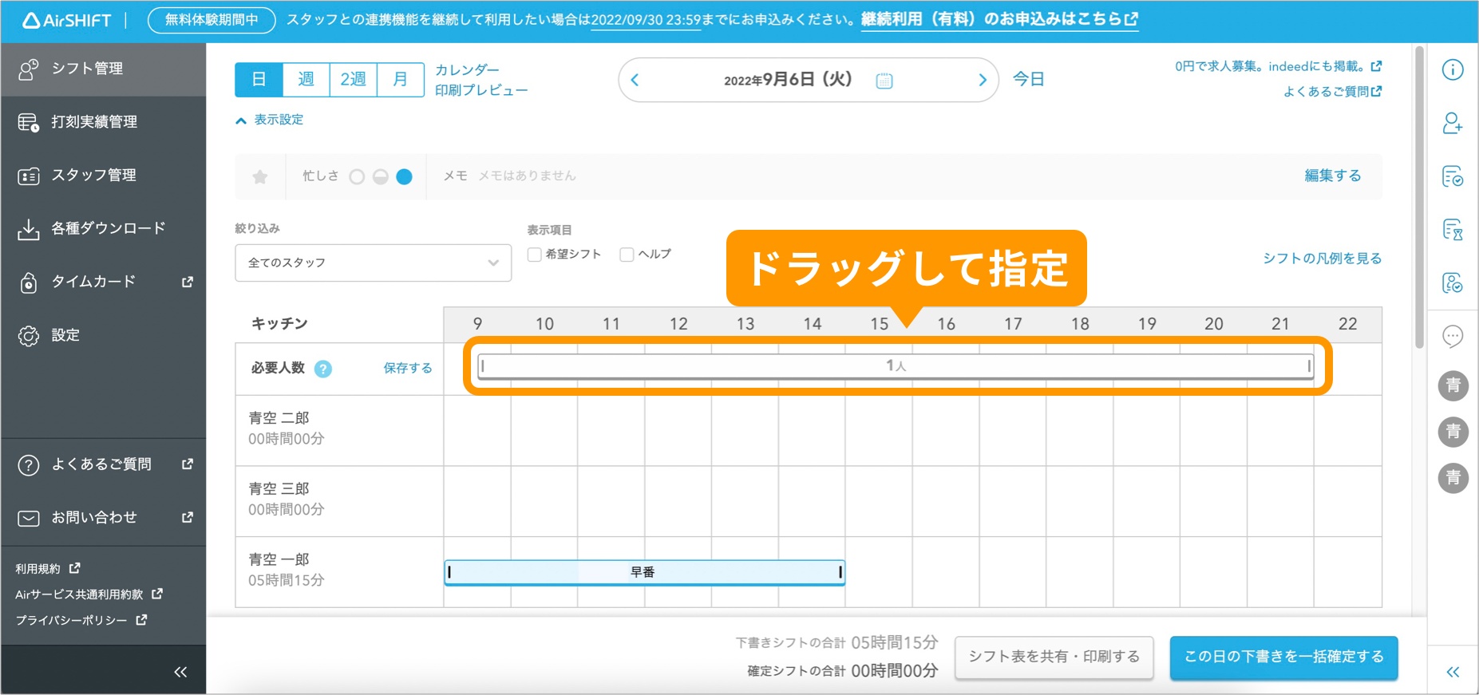Screen dimensions: 1479x695
Task: Open お問い合わせ in the sidebar
Action: click(x=104, y=518)
